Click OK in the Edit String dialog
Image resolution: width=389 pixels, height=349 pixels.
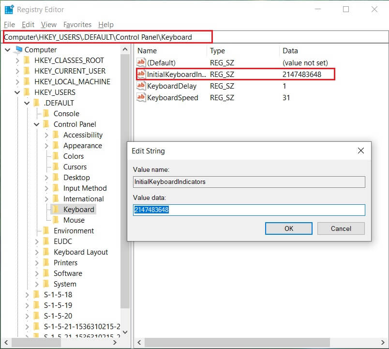(288, 228)
